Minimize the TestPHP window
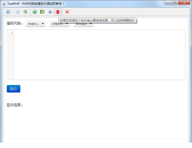Viewport: 192px width, 148px height. point(168,3)
